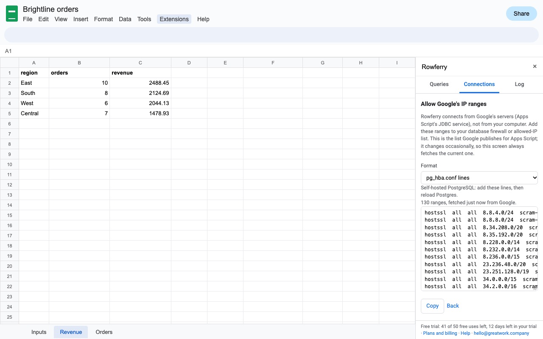Click the A1 cell reference box

[x=8, y=51]
